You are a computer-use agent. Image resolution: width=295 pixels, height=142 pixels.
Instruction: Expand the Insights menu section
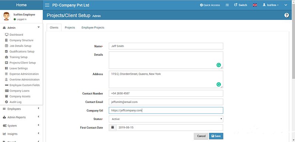[21, 134]
